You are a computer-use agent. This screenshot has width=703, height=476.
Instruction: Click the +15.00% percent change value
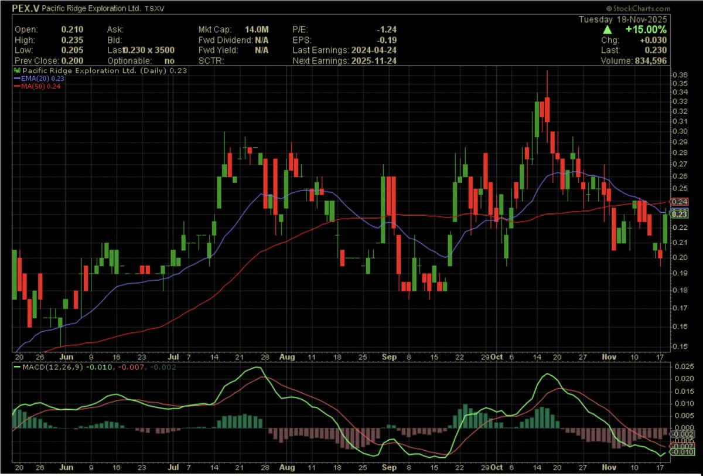coord(646,29)
